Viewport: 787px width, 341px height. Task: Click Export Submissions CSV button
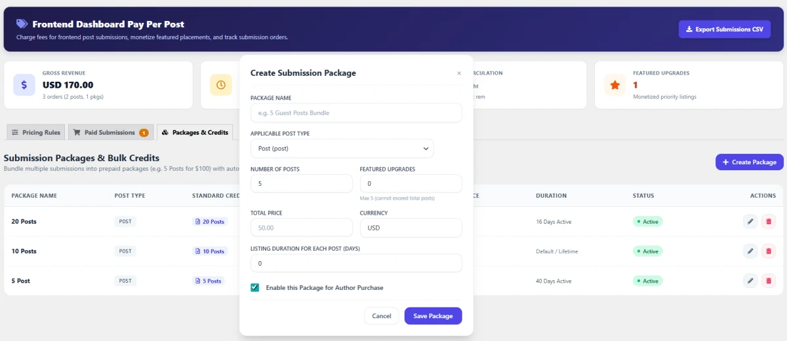point(724,29)
